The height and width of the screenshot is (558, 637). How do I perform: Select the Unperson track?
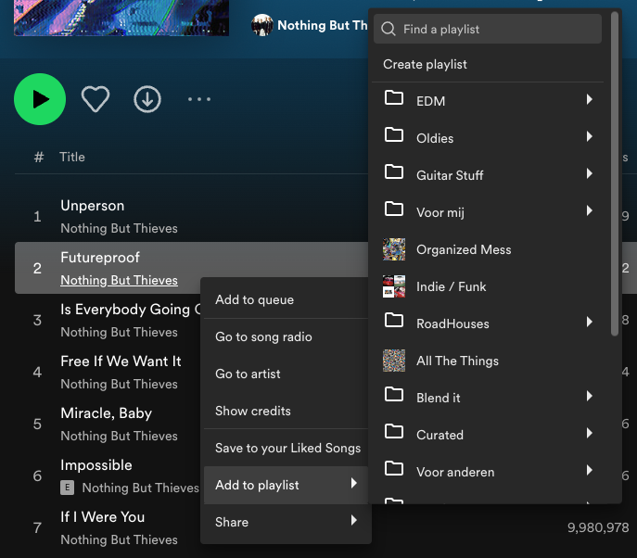pos(92,206)
